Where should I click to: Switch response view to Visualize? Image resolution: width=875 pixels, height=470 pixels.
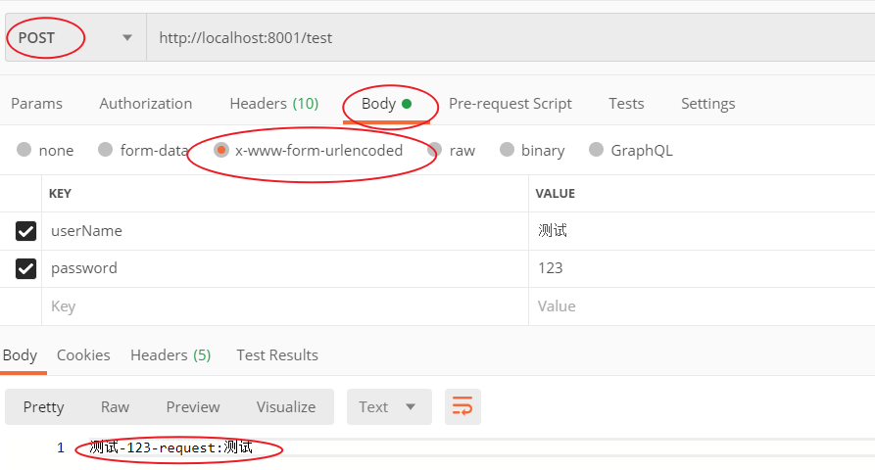pyautogui.click(x=286, y=407)
